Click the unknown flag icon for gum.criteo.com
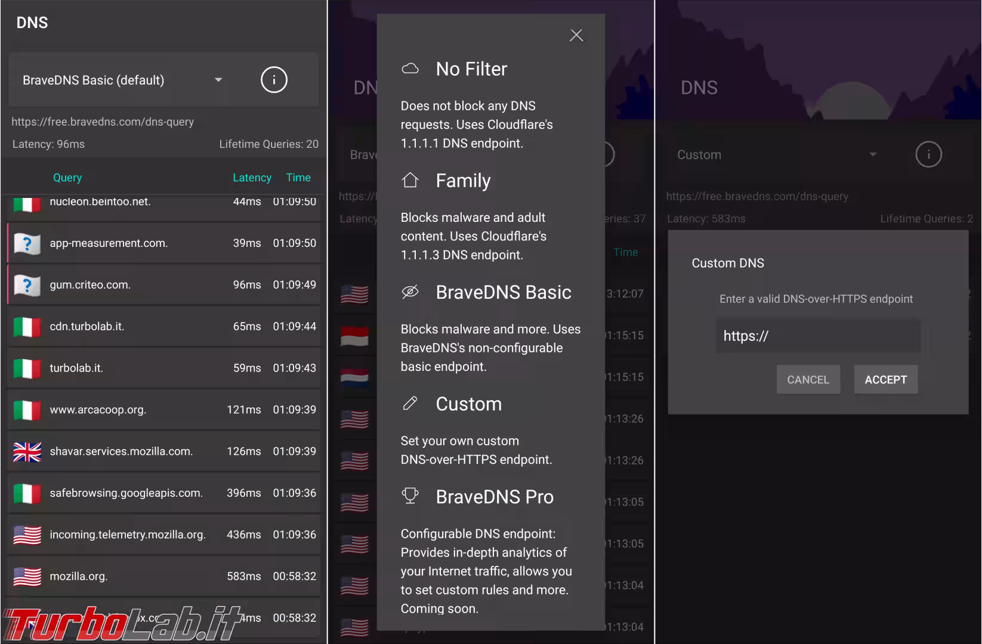 click(x=27, y=285)
